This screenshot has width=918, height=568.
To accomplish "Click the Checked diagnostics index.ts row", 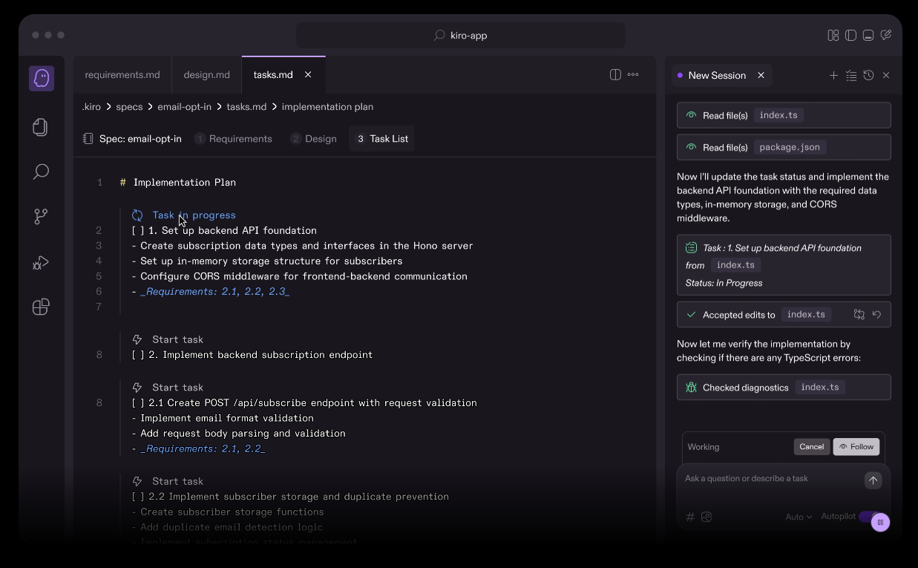I will point(784,388).
